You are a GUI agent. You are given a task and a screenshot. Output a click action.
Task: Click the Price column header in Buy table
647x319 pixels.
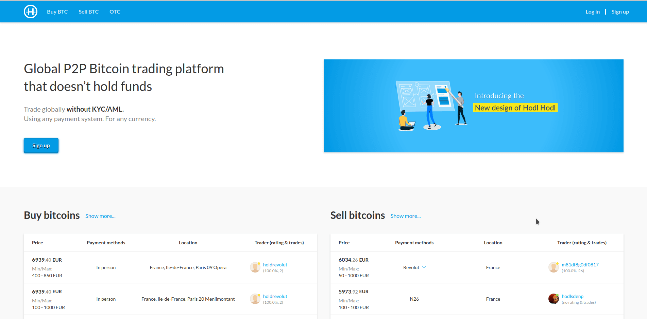click(37, 242)
